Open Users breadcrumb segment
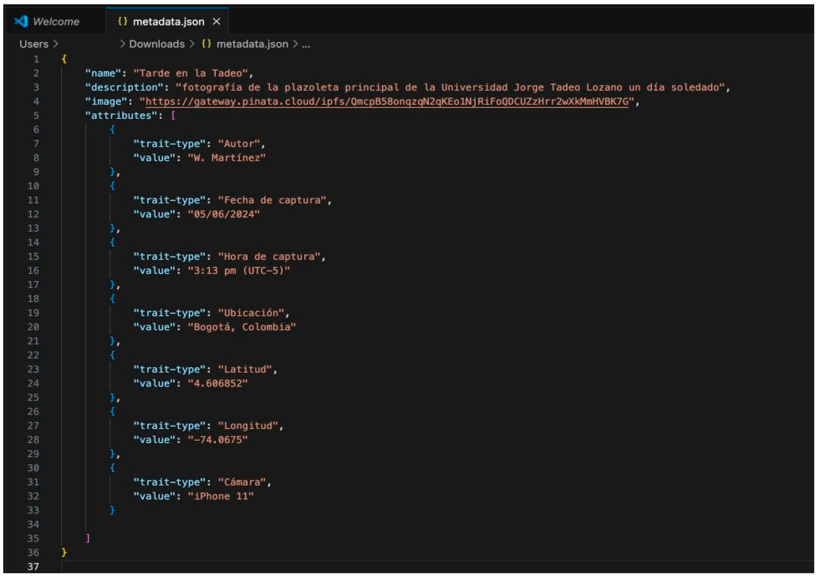819x576 pixels. (34, 44)
